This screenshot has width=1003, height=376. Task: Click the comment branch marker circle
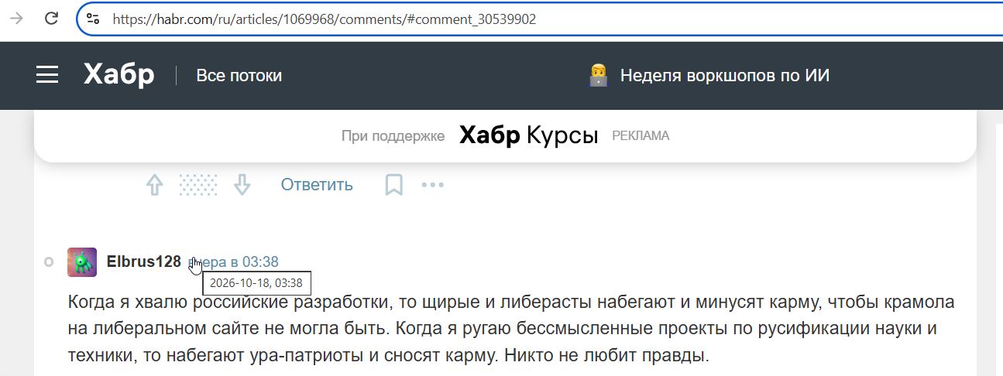(x=49, y=262)
